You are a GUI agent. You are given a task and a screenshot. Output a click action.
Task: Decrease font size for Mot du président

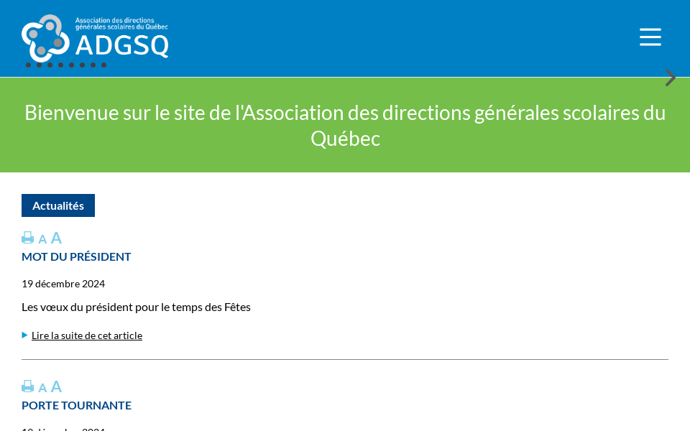point(42,239)
